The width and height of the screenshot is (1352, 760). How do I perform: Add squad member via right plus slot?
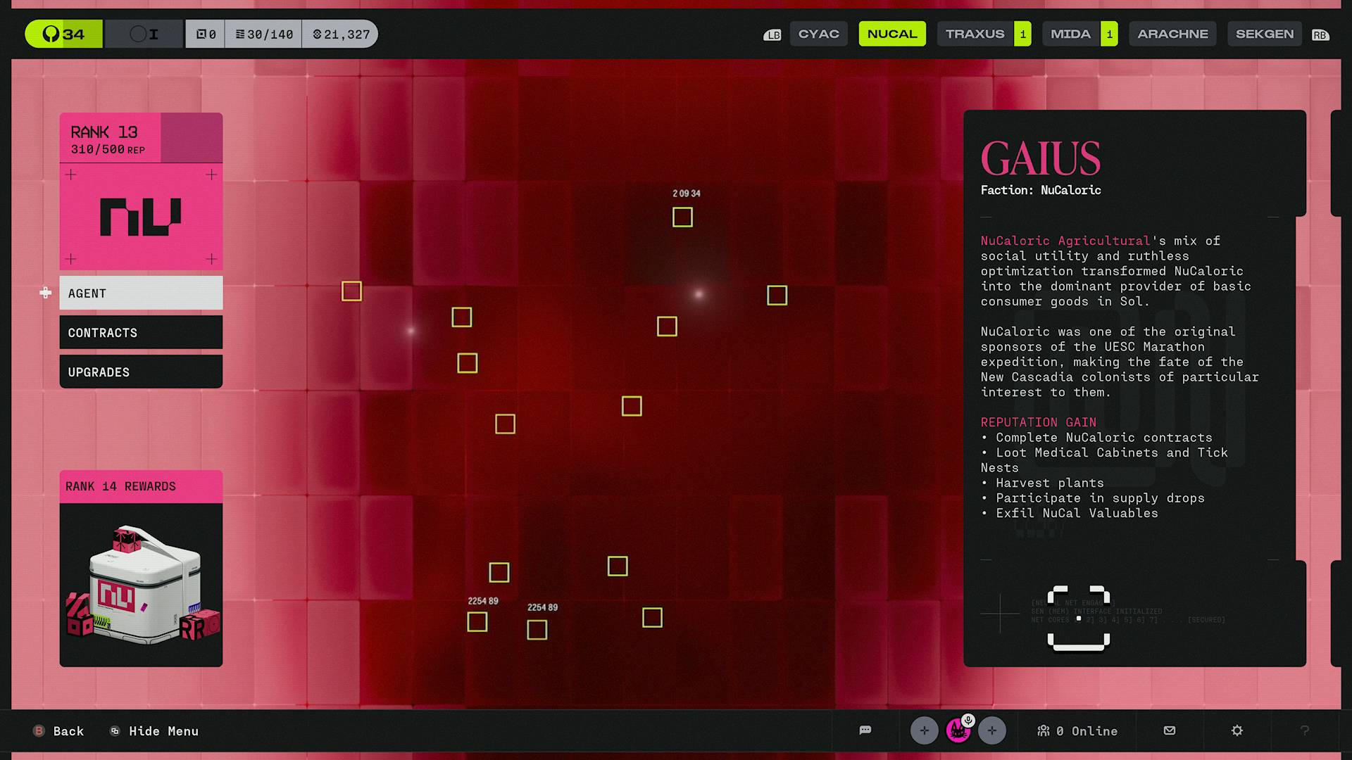991,730
